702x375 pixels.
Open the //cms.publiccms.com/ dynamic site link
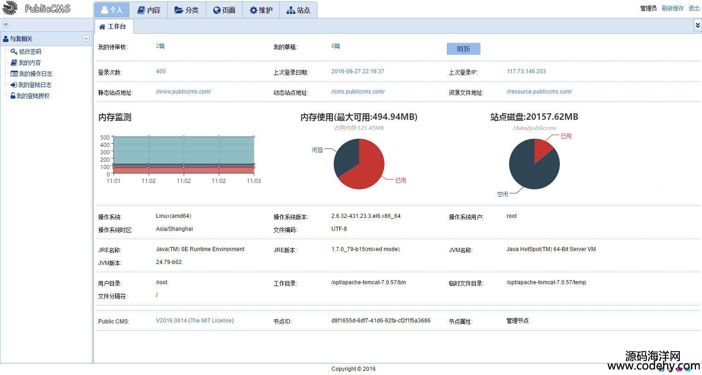click(358, 92)
